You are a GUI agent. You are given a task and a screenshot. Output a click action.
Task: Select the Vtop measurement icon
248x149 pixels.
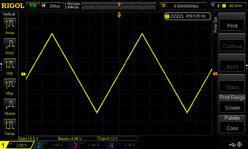click(10, 85)
